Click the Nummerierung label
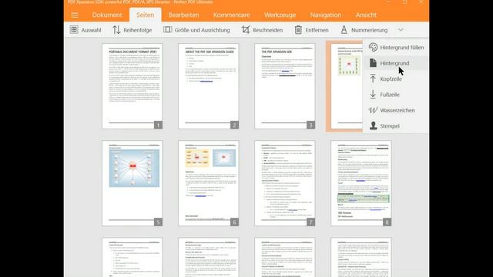Image resolution: width=493 pixels, height=277 pixels. click(370, 30)
